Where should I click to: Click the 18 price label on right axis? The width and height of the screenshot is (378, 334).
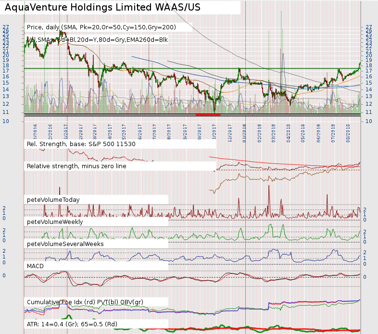pyautogui.click(x=369, y=65)
